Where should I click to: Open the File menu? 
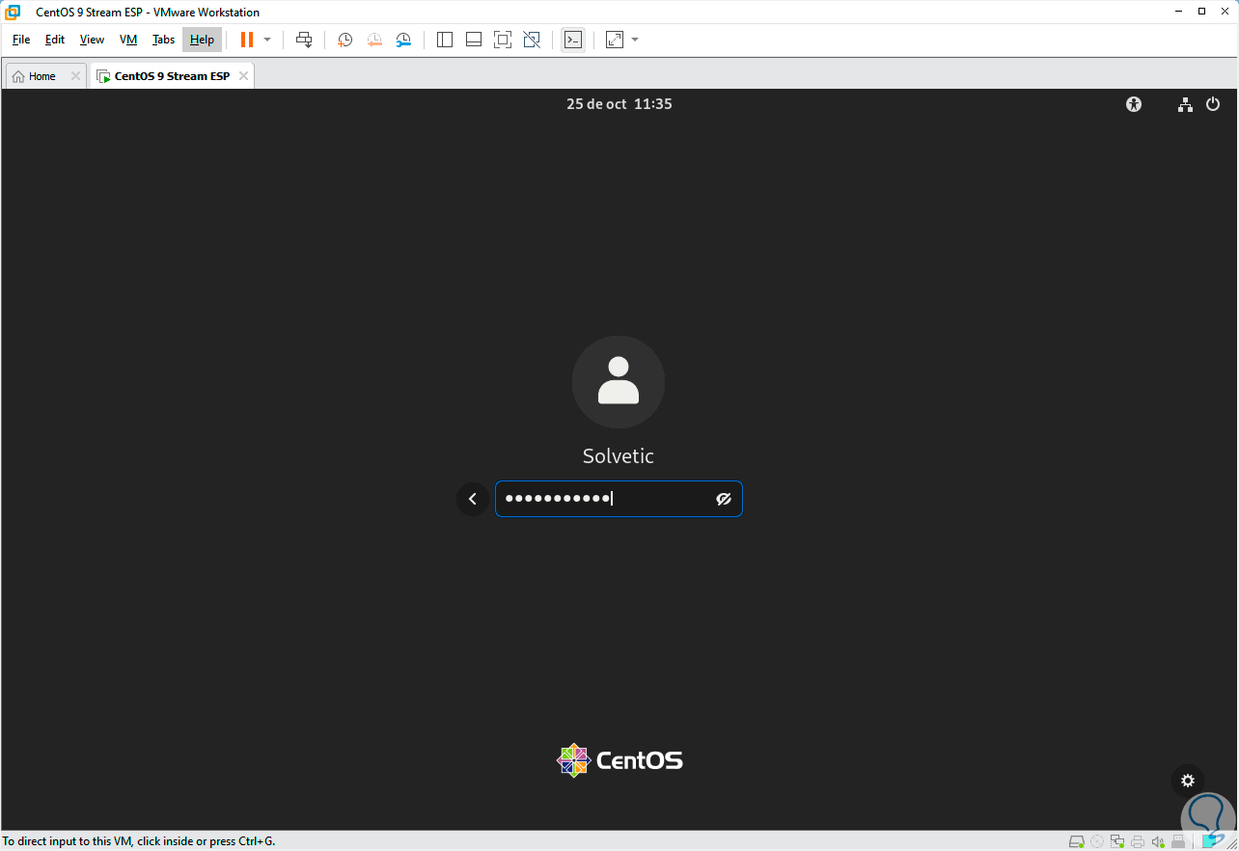(21, 40)
